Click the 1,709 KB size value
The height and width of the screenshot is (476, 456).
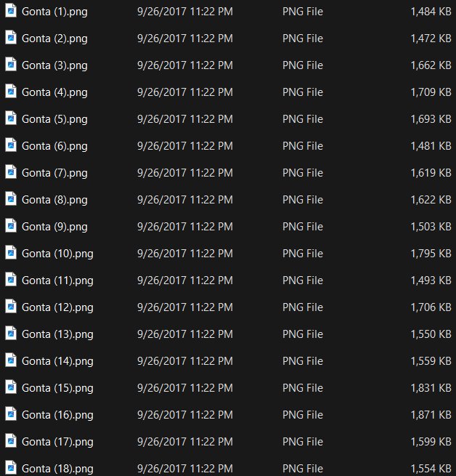click(x=431, y=92)
